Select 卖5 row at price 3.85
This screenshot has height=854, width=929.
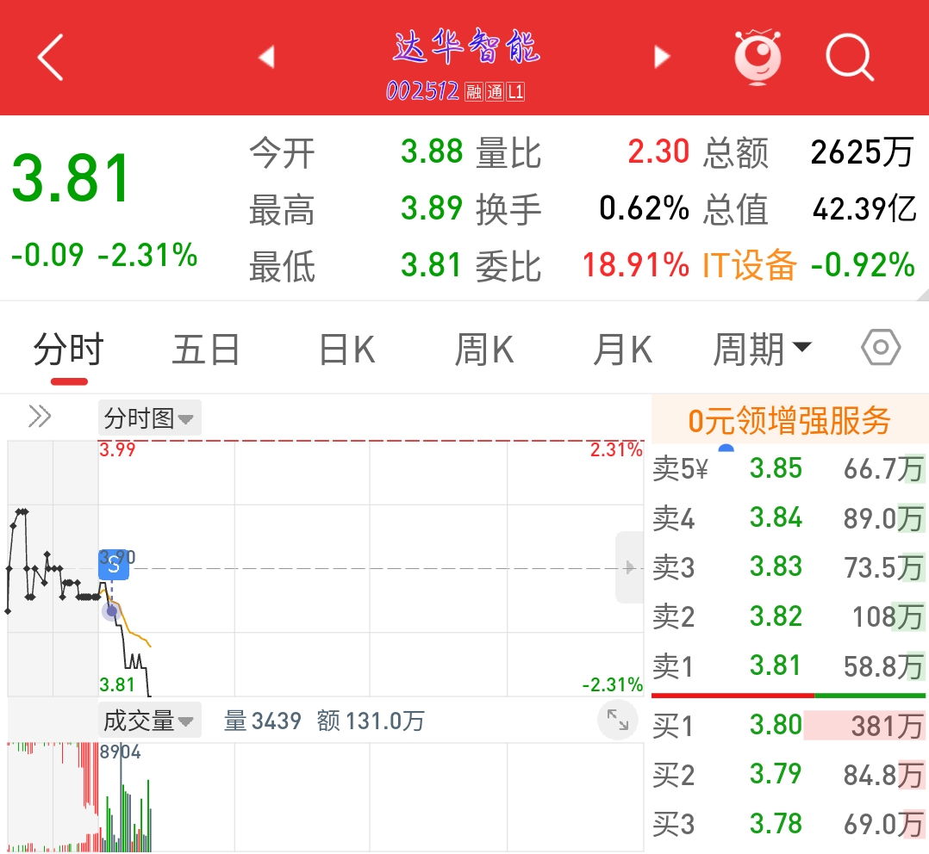click(x=789, y=468)
